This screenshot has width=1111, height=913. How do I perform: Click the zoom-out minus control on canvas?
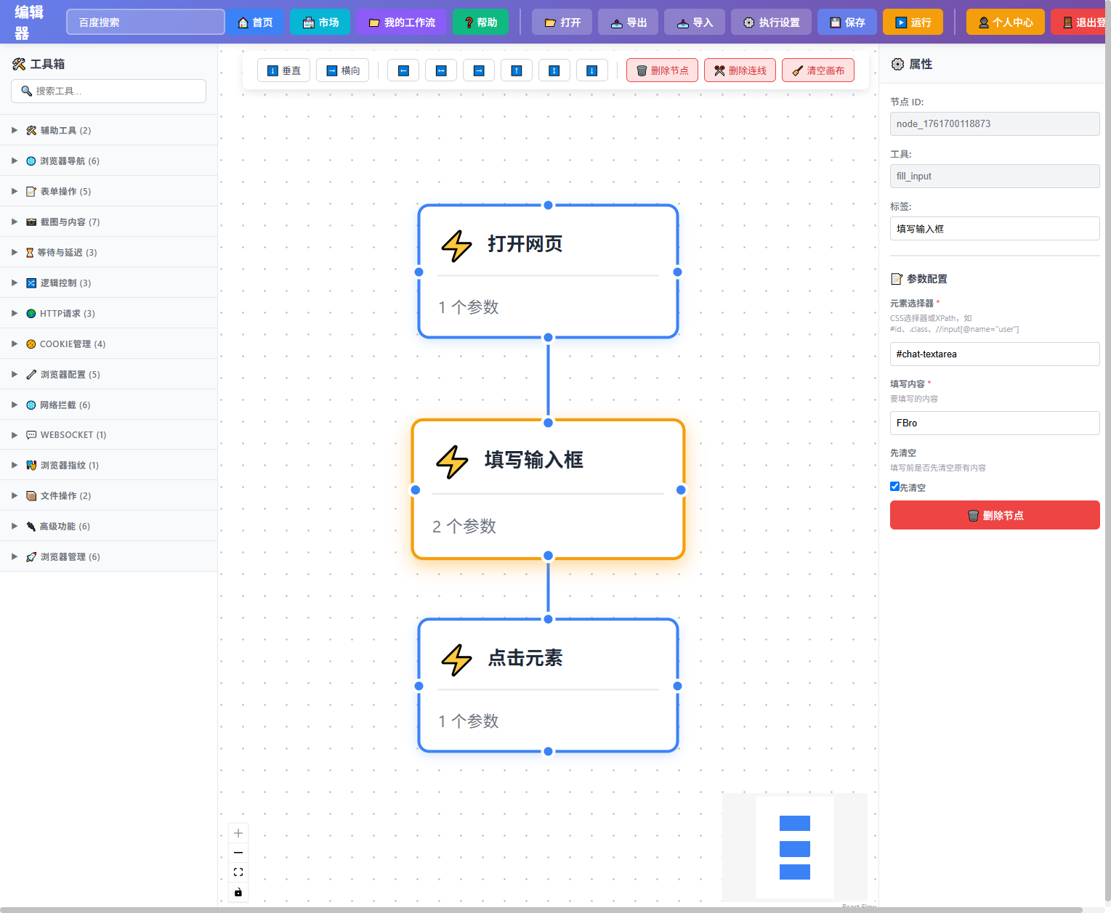[x=238, y=852]
